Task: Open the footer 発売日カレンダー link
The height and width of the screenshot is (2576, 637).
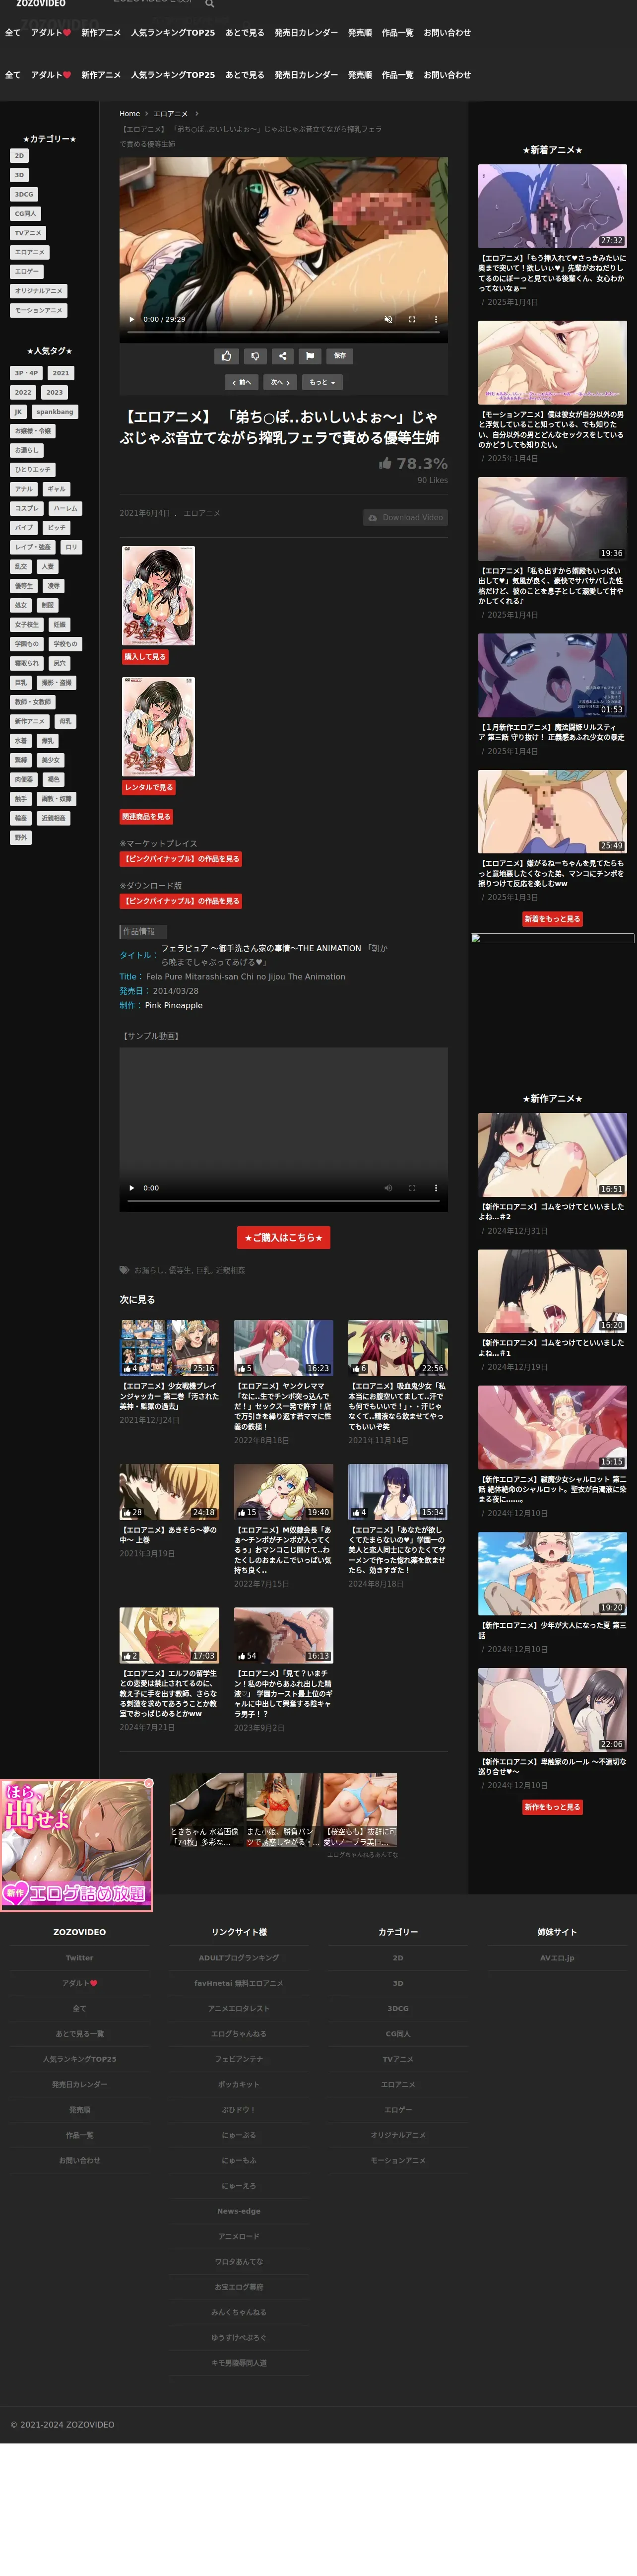Action: pos(79,2084)
